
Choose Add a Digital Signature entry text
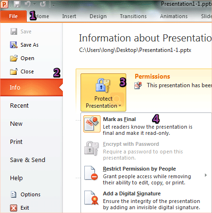[132, 193]
